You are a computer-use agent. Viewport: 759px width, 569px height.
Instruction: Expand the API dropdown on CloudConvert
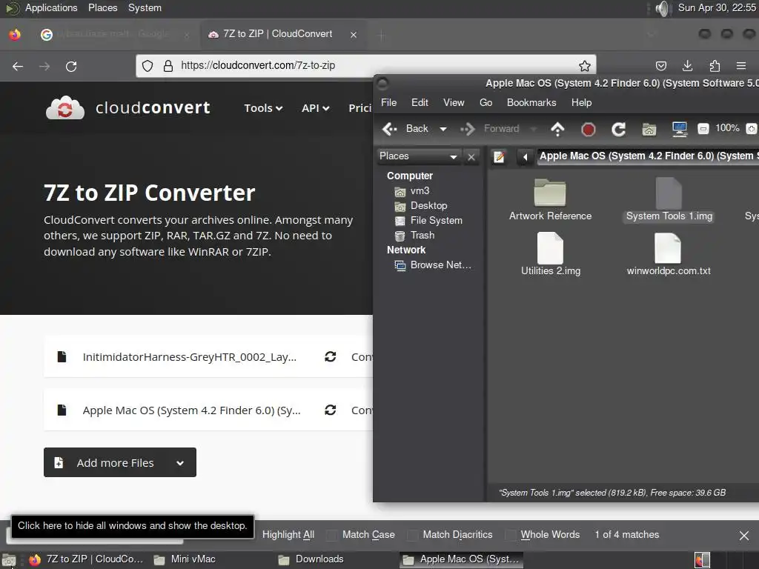pyautogui.click(x=316, y=108)
